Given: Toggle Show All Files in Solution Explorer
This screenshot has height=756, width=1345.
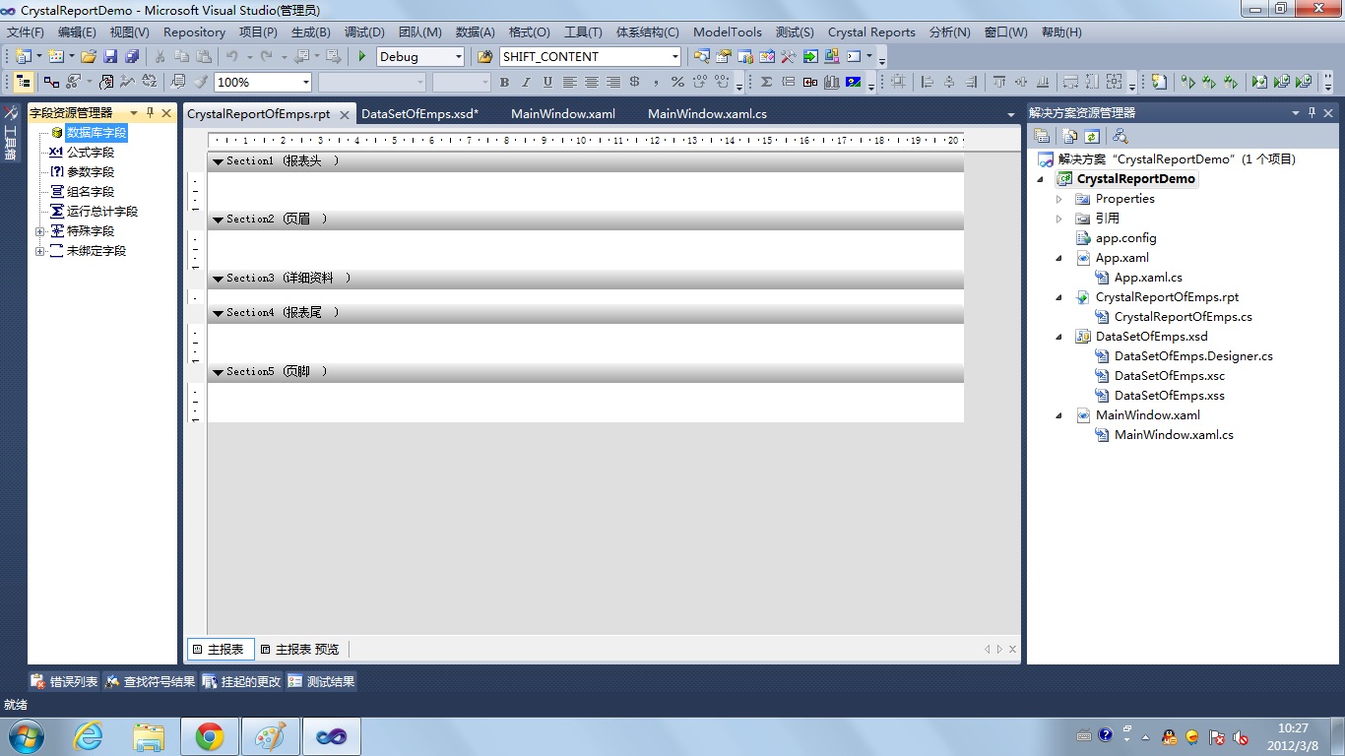Looking at the screenshot, I should pos(1070,136).
